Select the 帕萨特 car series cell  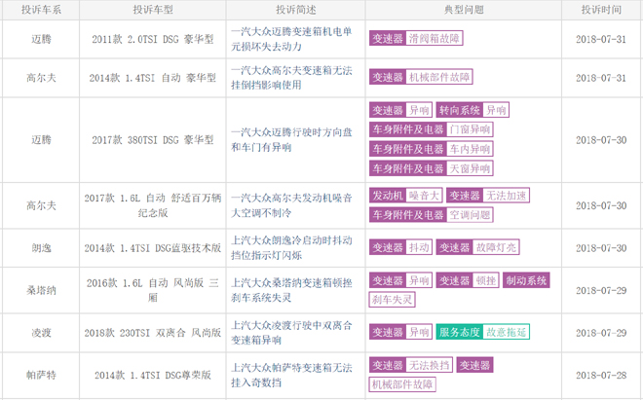41,375
